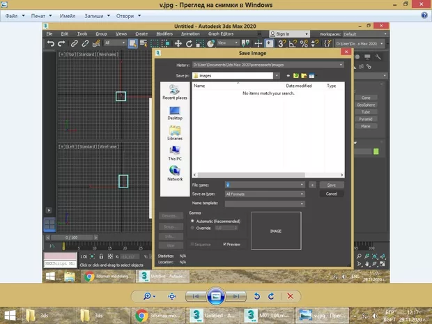
Task: Expand the Name template dropdown
Action: pyautogui.click(x=302, y=203)
